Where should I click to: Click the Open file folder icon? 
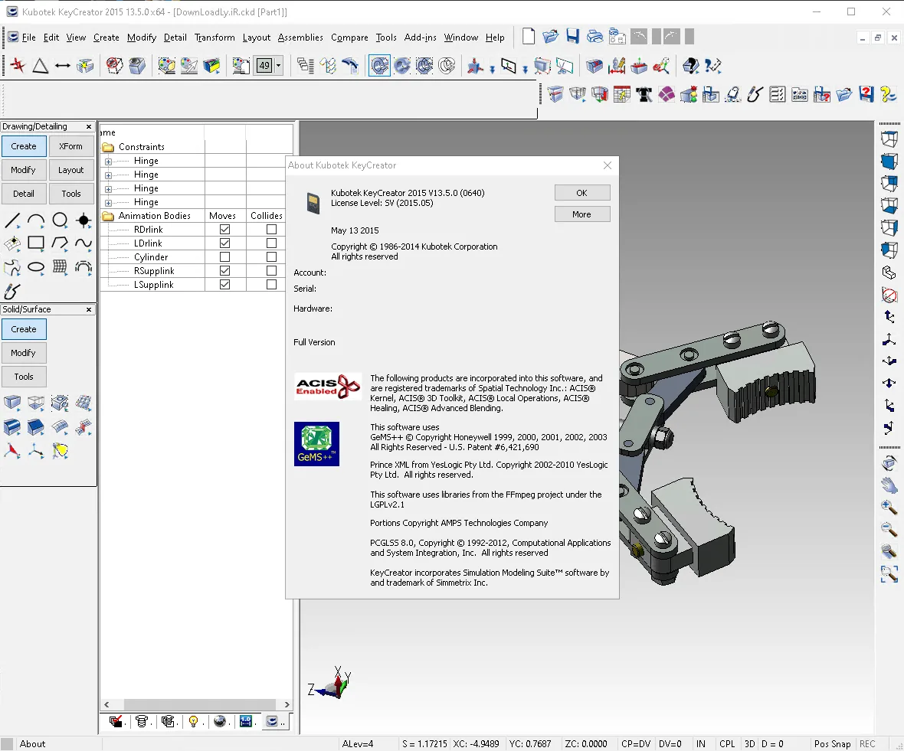coord(551,37)
